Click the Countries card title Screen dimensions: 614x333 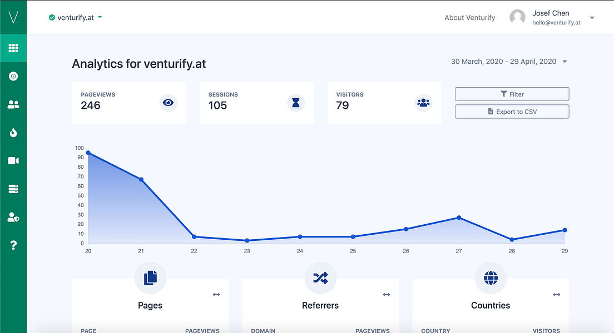pyautogui.click(x=491, y=306)
